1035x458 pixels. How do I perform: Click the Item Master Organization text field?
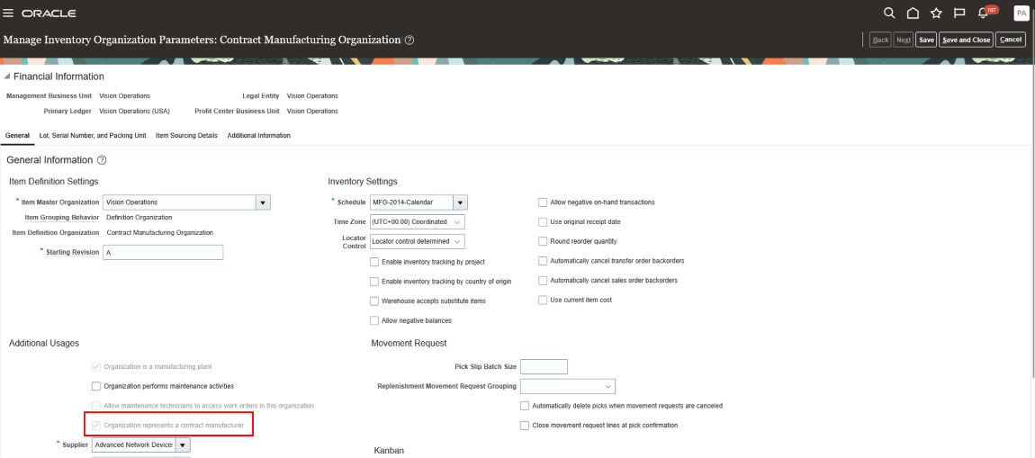coord(179,202)
